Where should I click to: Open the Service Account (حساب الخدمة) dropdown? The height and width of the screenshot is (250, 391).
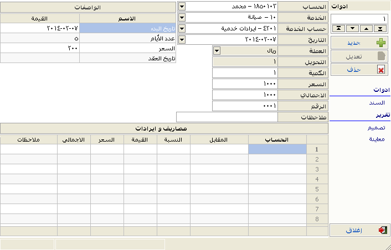pos(183,28)
